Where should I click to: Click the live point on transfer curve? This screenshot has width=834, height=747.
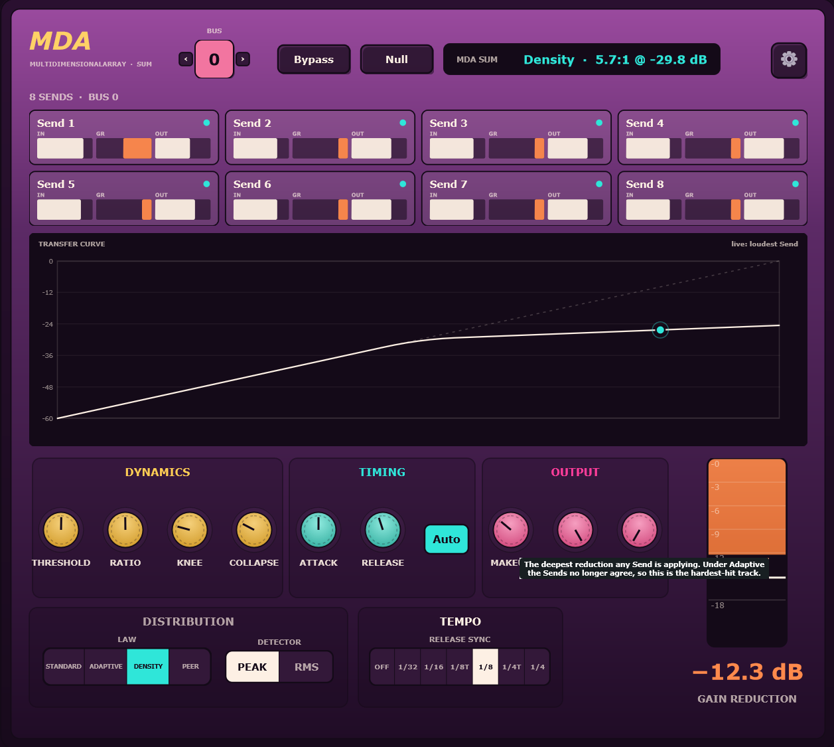[x=660, y=330]
